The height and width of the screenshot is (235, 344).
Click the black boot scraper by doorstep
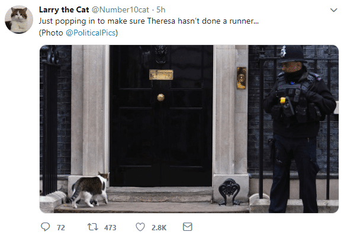pyautogui.click(x=230, y=192)
